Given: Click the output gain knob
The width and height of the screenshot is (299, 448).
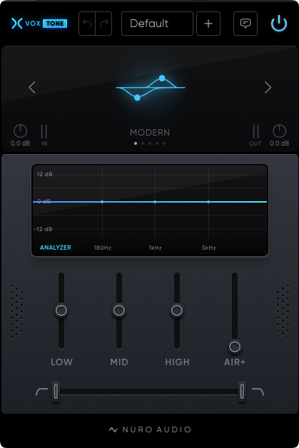Looking at the screenshot, I should click(x=279, y=131).
